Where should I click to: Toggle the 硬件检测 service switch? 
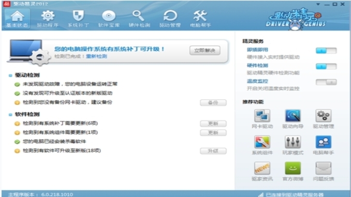(326, 66)
